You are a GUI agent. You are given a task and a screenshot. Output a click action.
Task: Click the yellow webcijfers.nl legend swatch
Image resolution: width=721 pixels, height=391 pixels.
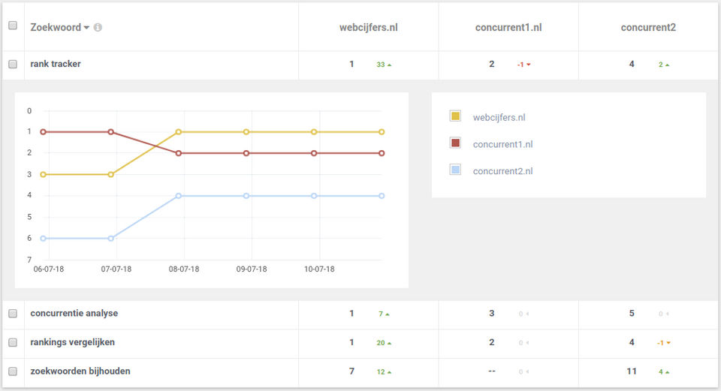[455, 116]
